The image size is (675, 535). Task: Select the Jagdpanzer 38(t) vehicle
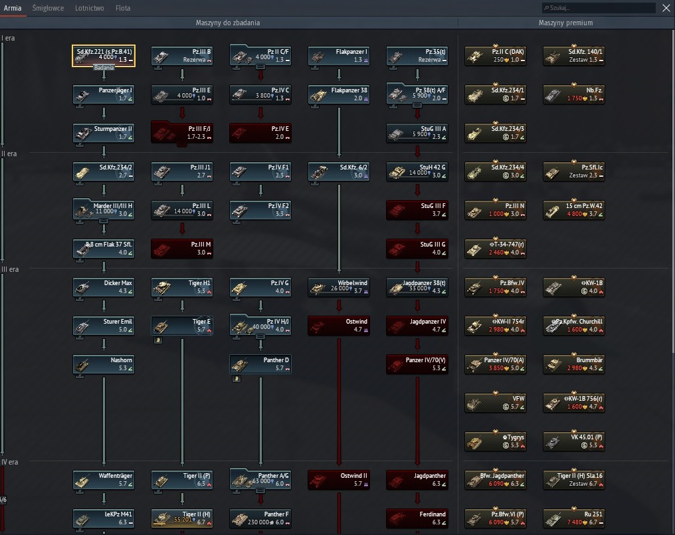(417, 287)
